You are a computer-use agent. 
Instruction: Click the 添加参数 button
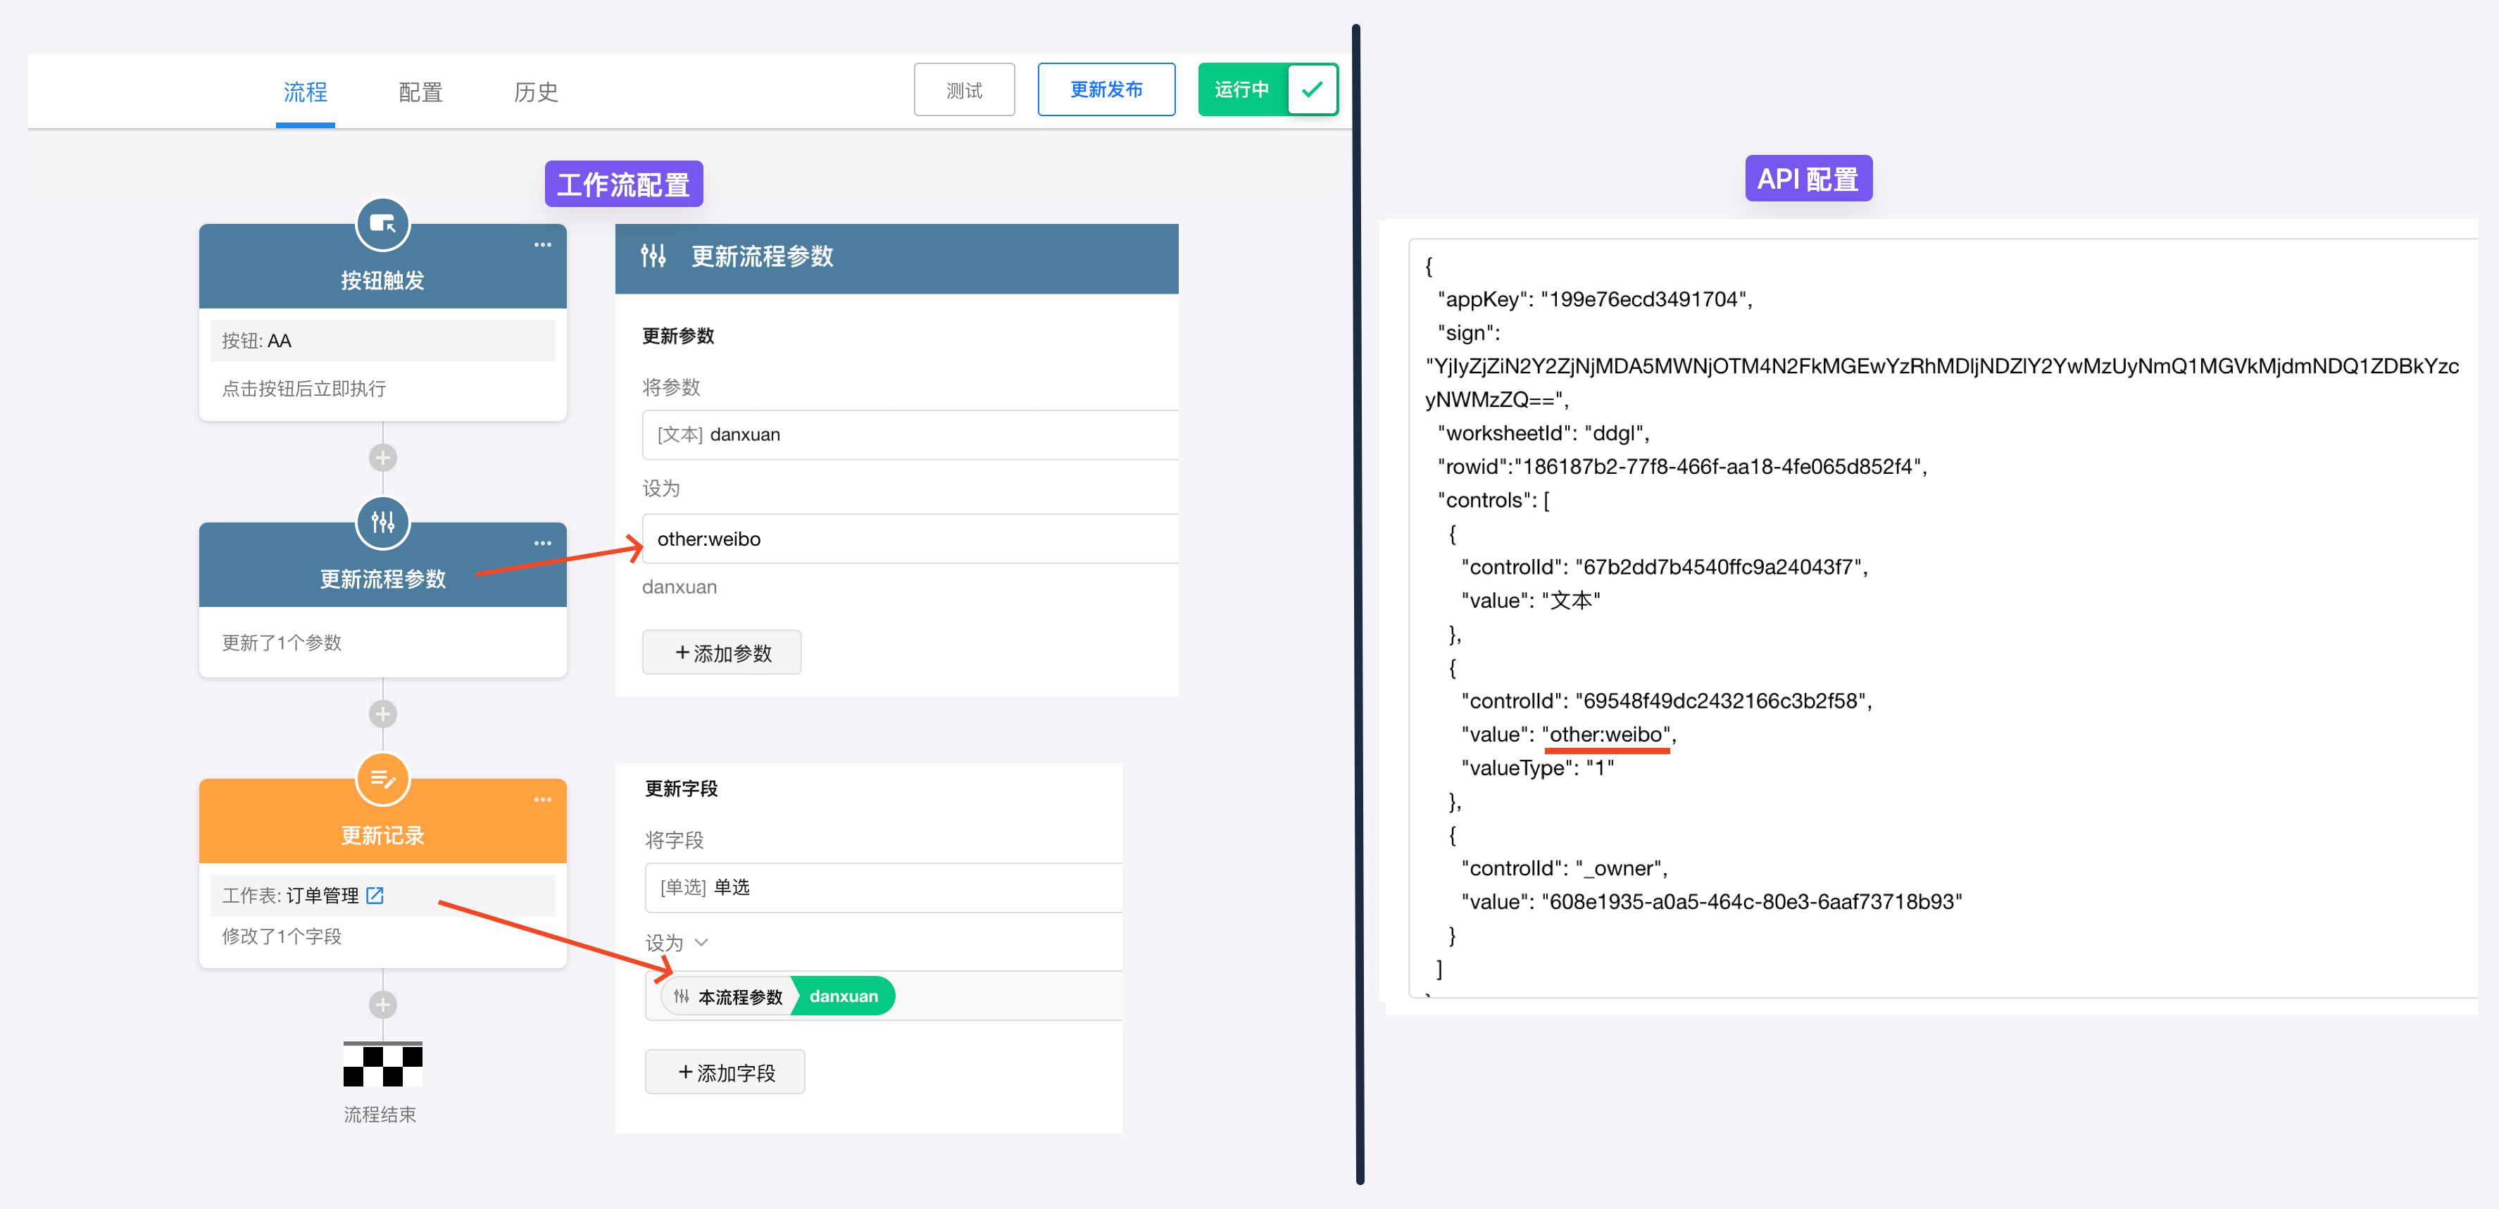[722, 653]
